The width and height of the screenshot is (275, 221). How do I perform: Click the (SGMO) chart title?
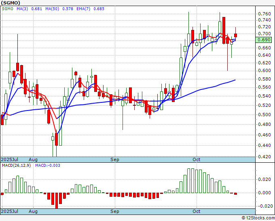[11, 3]
